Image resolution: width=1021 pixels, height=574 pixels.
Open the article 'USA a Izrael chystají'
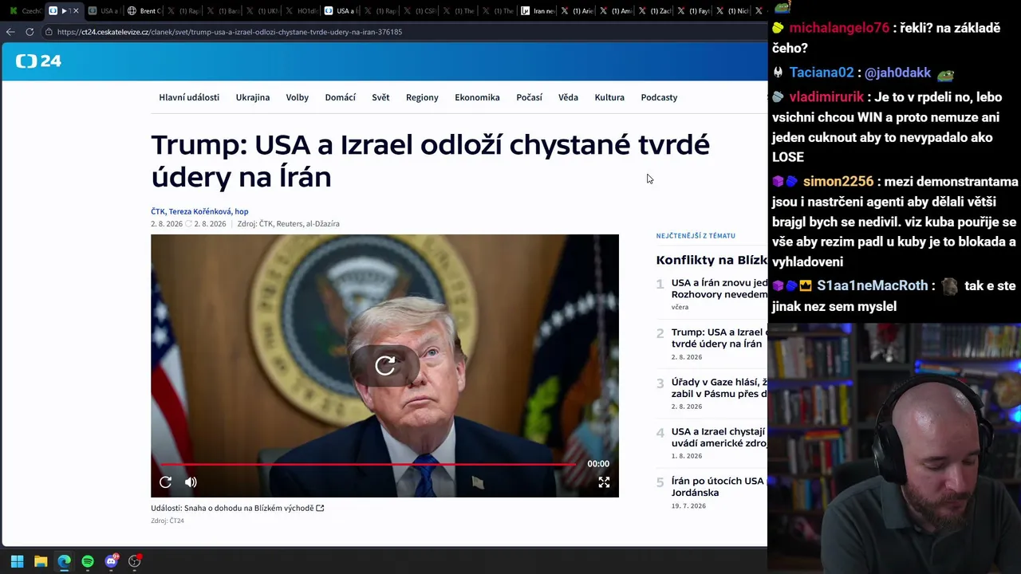[x=719, y=437]
